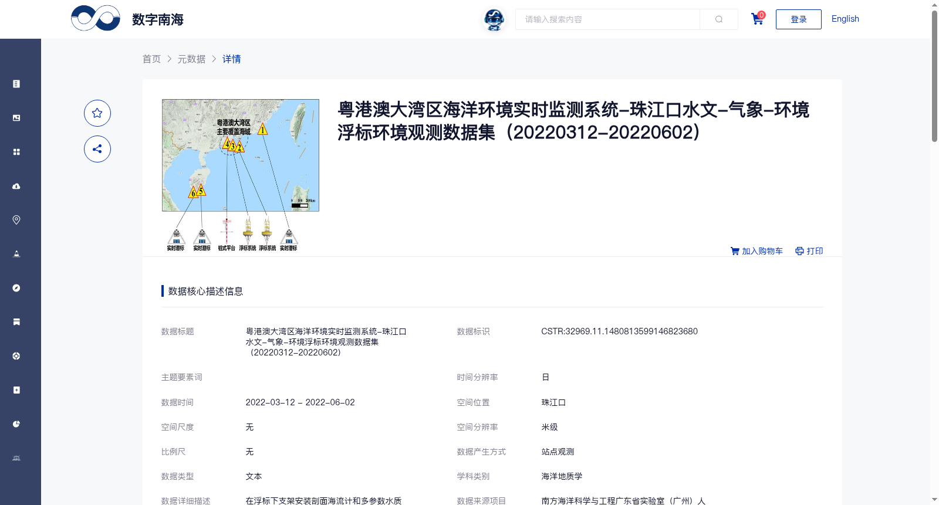939x505 pixels.
Task: Open the plus-square sidebar icon
Action: click(x=16, y=390)
